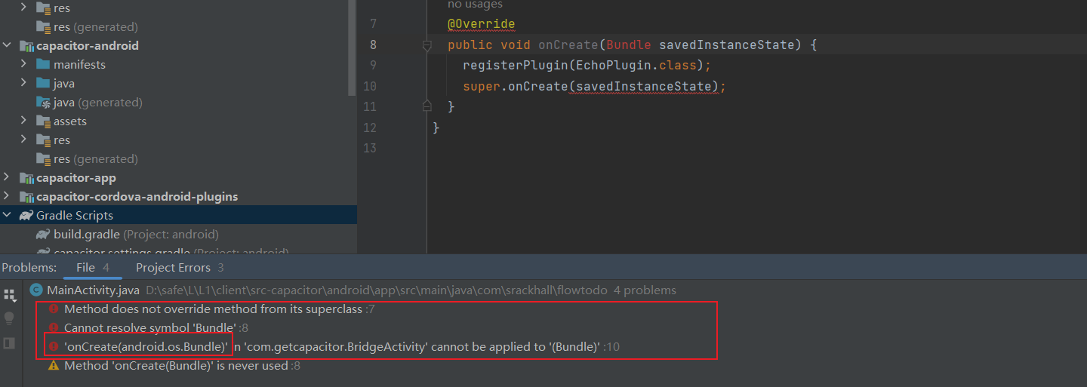Expand the capacitor-app module
Image resolution: width=1087 pixels, height=387 pixels.
tap(7, 178)
